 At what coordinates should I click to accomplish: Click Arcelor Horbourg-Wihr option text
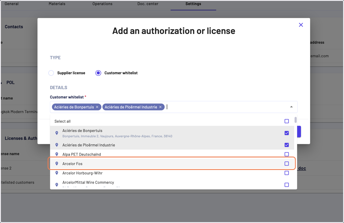tap(83, 173)
